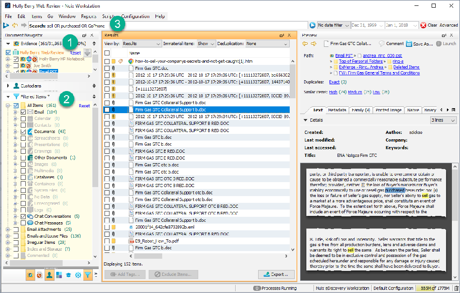Run the search with the blue play icon
Viewport: 460px width, 293px height.
coord(312,25)
